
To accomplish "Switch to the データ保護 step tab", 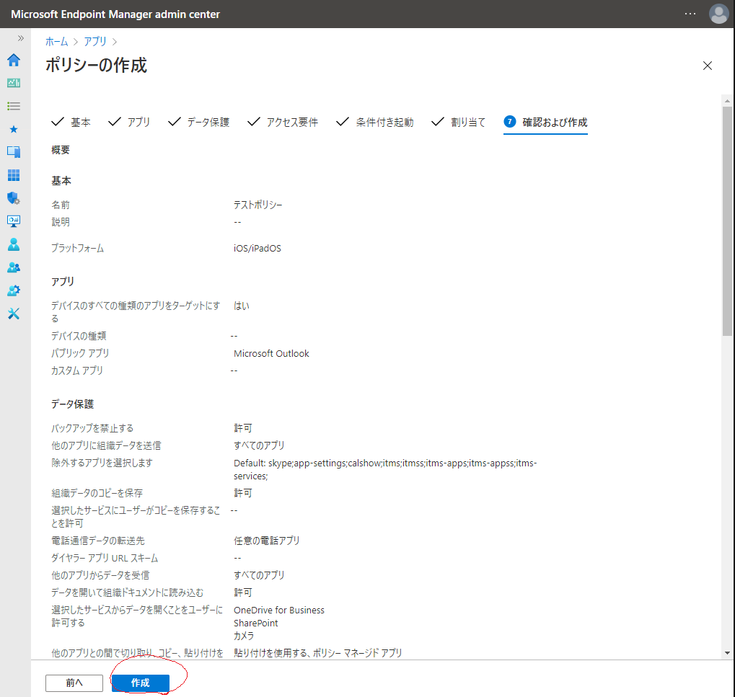I will point(199,123).
